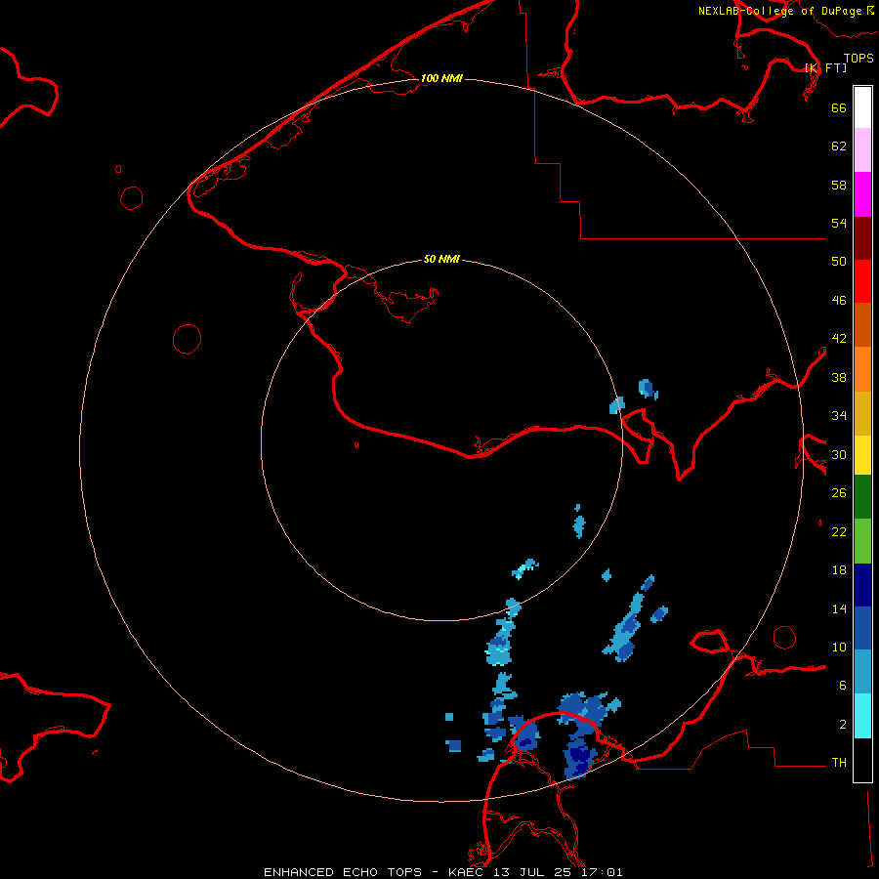Click the legend value 14
Viewport: 879px width, 879px height.
pyautogui.click(x=839, y=608)
